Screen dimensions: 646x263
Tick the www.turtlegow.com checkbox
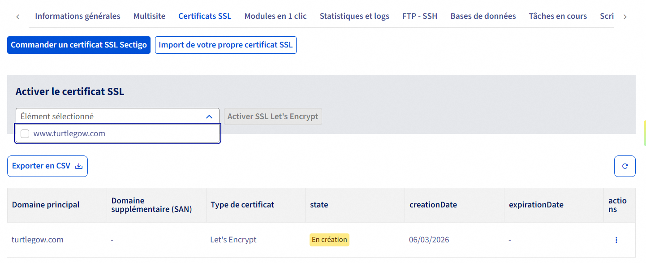click(x=25, y=134)
